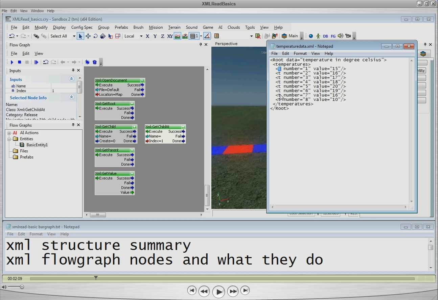Open the Local coordinate system dropdown
Image resolution: width=438 pixels, height=300 pixels.
(141, 36)
